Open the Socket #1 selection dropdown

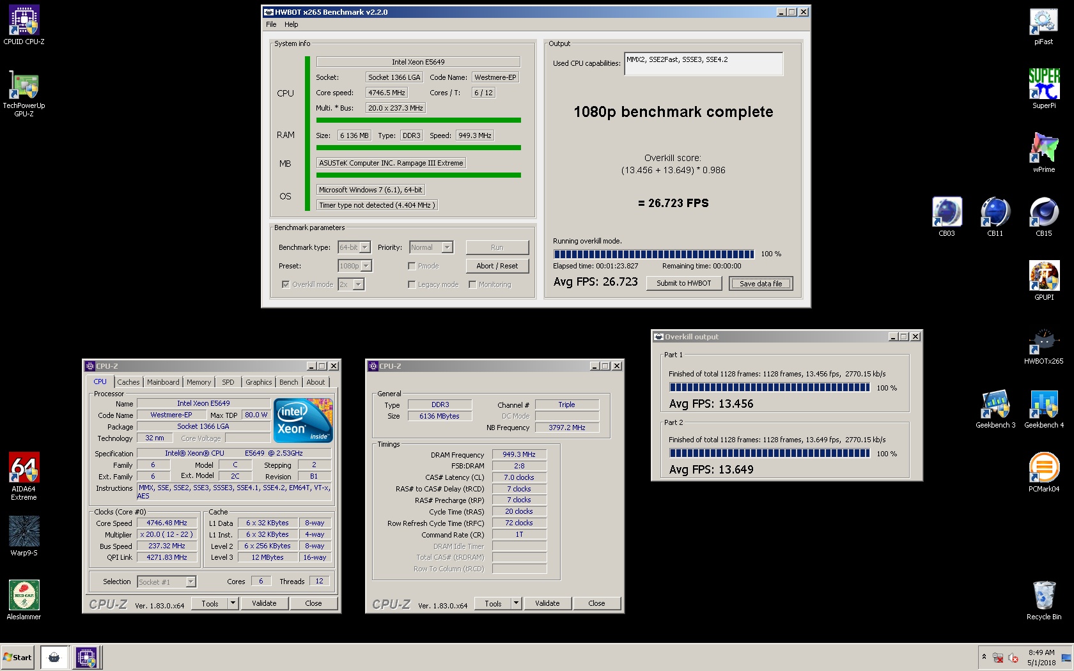pos(191,582)
